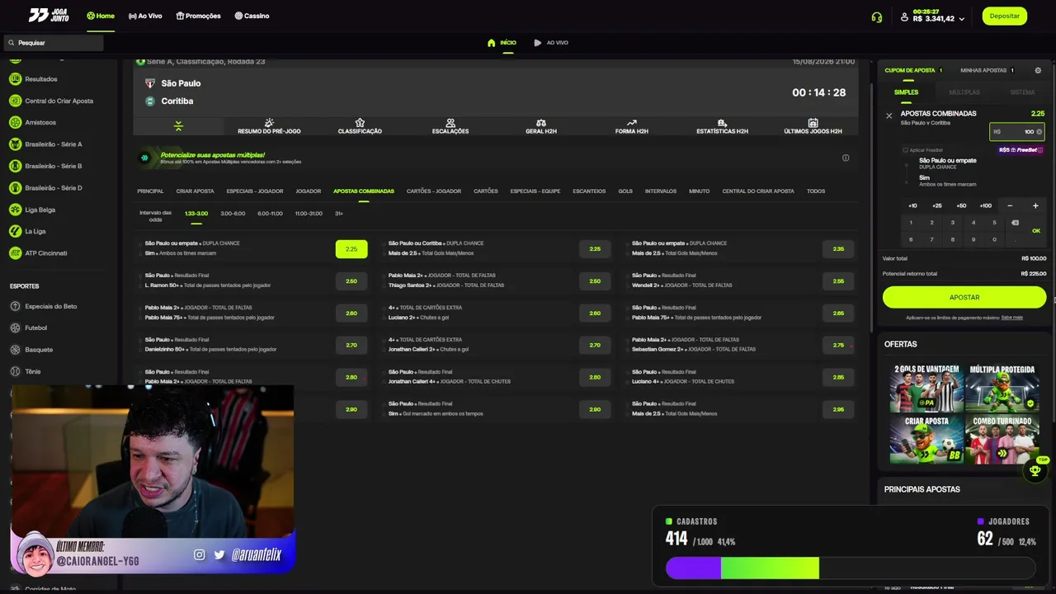Select 2.25 odds São Paulo ou empate
The image size is (1056, 594).
351,249
